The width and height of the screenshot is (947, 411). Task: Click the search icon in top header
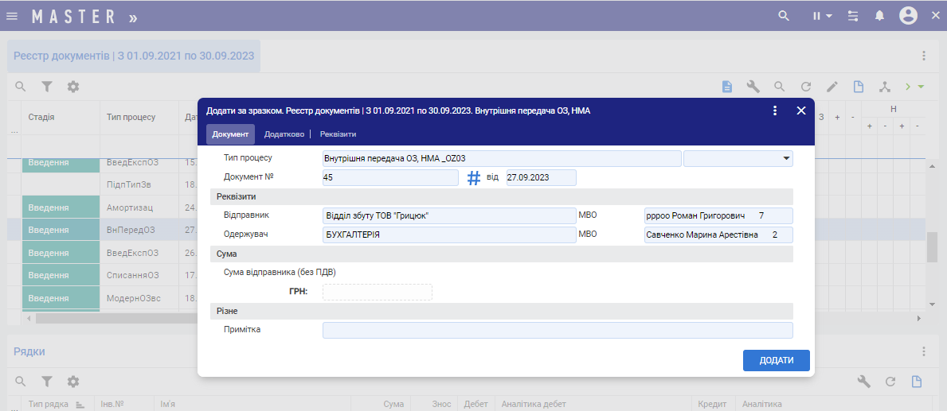tap(784, 16)
